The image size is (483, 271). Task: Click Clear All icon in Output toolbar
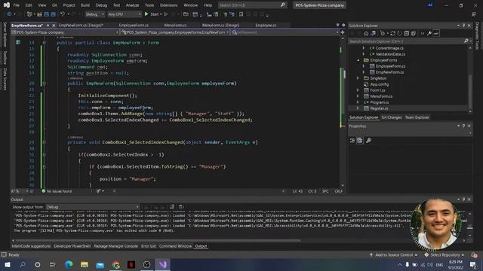coord(172,207)
